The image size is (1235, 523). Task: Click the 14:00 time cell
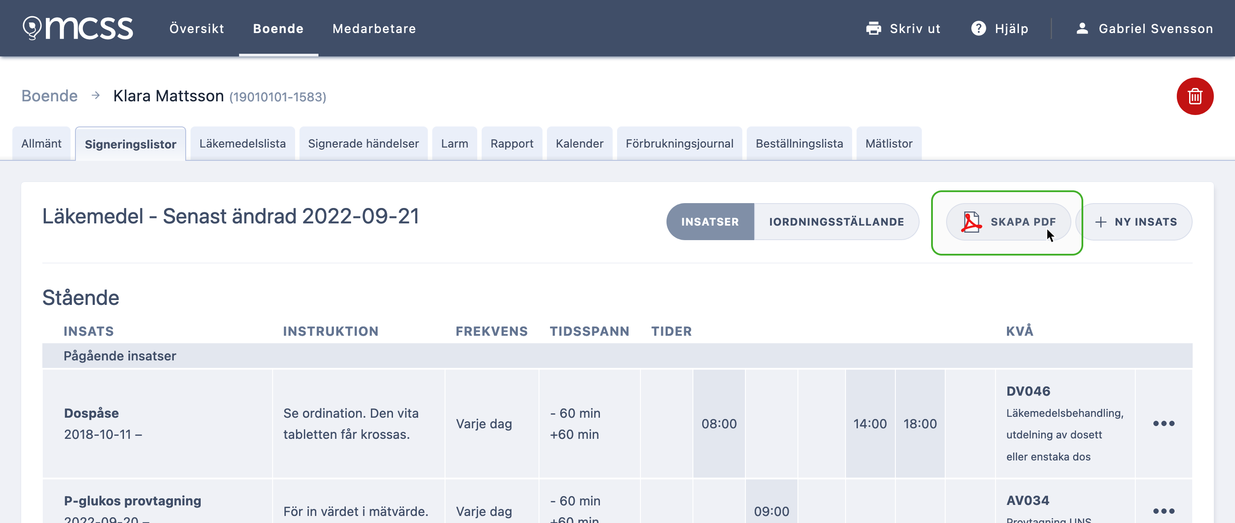pos(870,424)
